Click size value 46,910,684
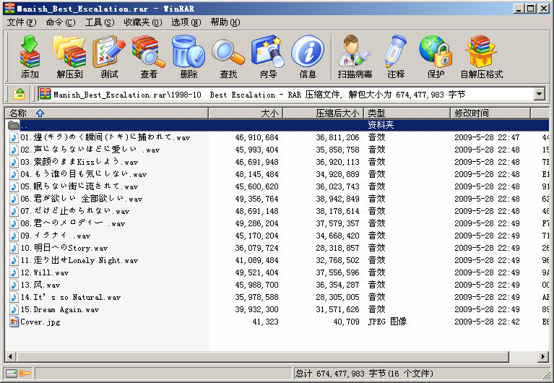The width and height of the screenshot is (554, 383). click(256, 137)
